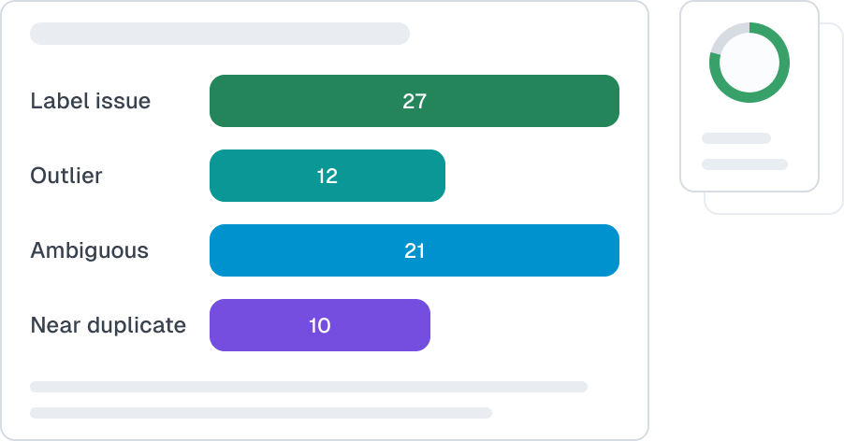Viewport: 844px width, 441px height.
Task: Click the number 12 in the chart
Action: (x=327, y=176)
